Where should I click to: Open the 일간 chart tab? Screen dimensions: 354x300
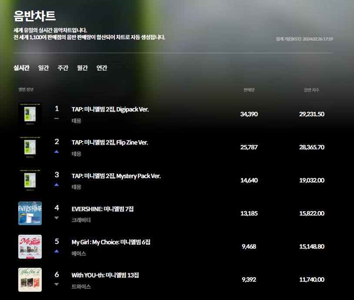coord(43,67)
